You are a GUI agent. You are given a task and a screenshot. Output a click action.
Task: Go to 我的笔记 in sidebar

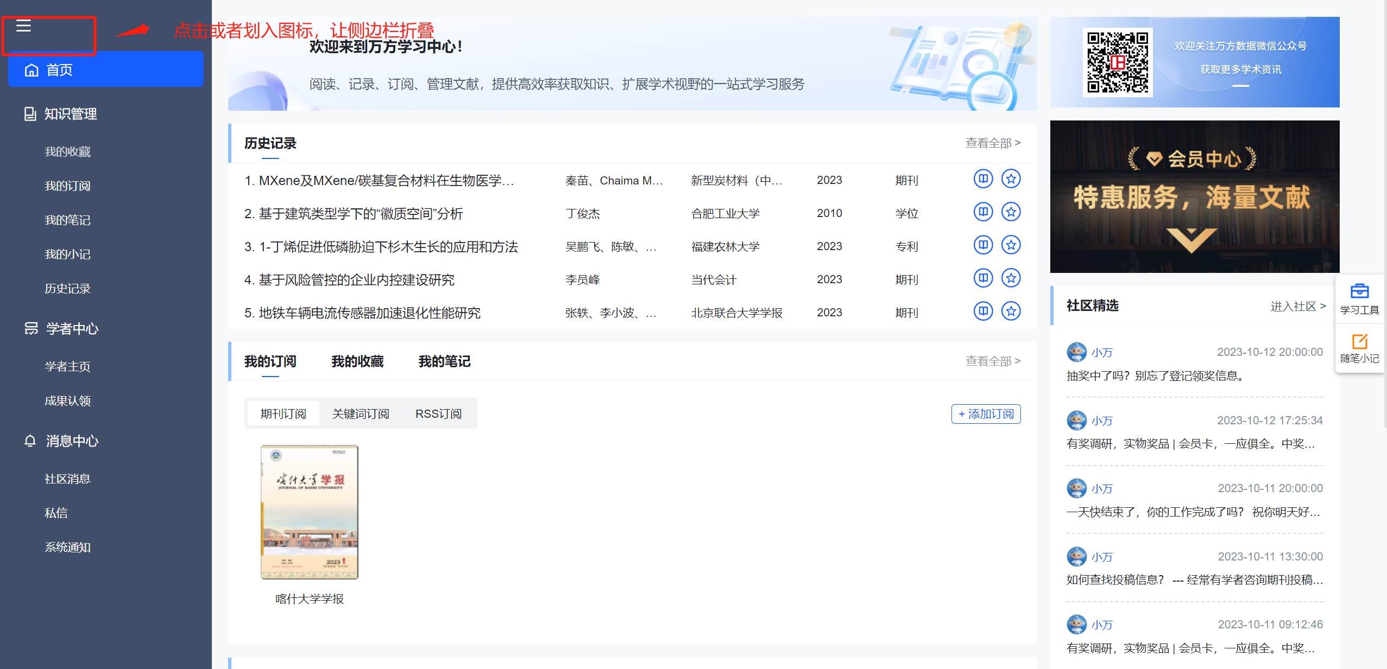67,220
